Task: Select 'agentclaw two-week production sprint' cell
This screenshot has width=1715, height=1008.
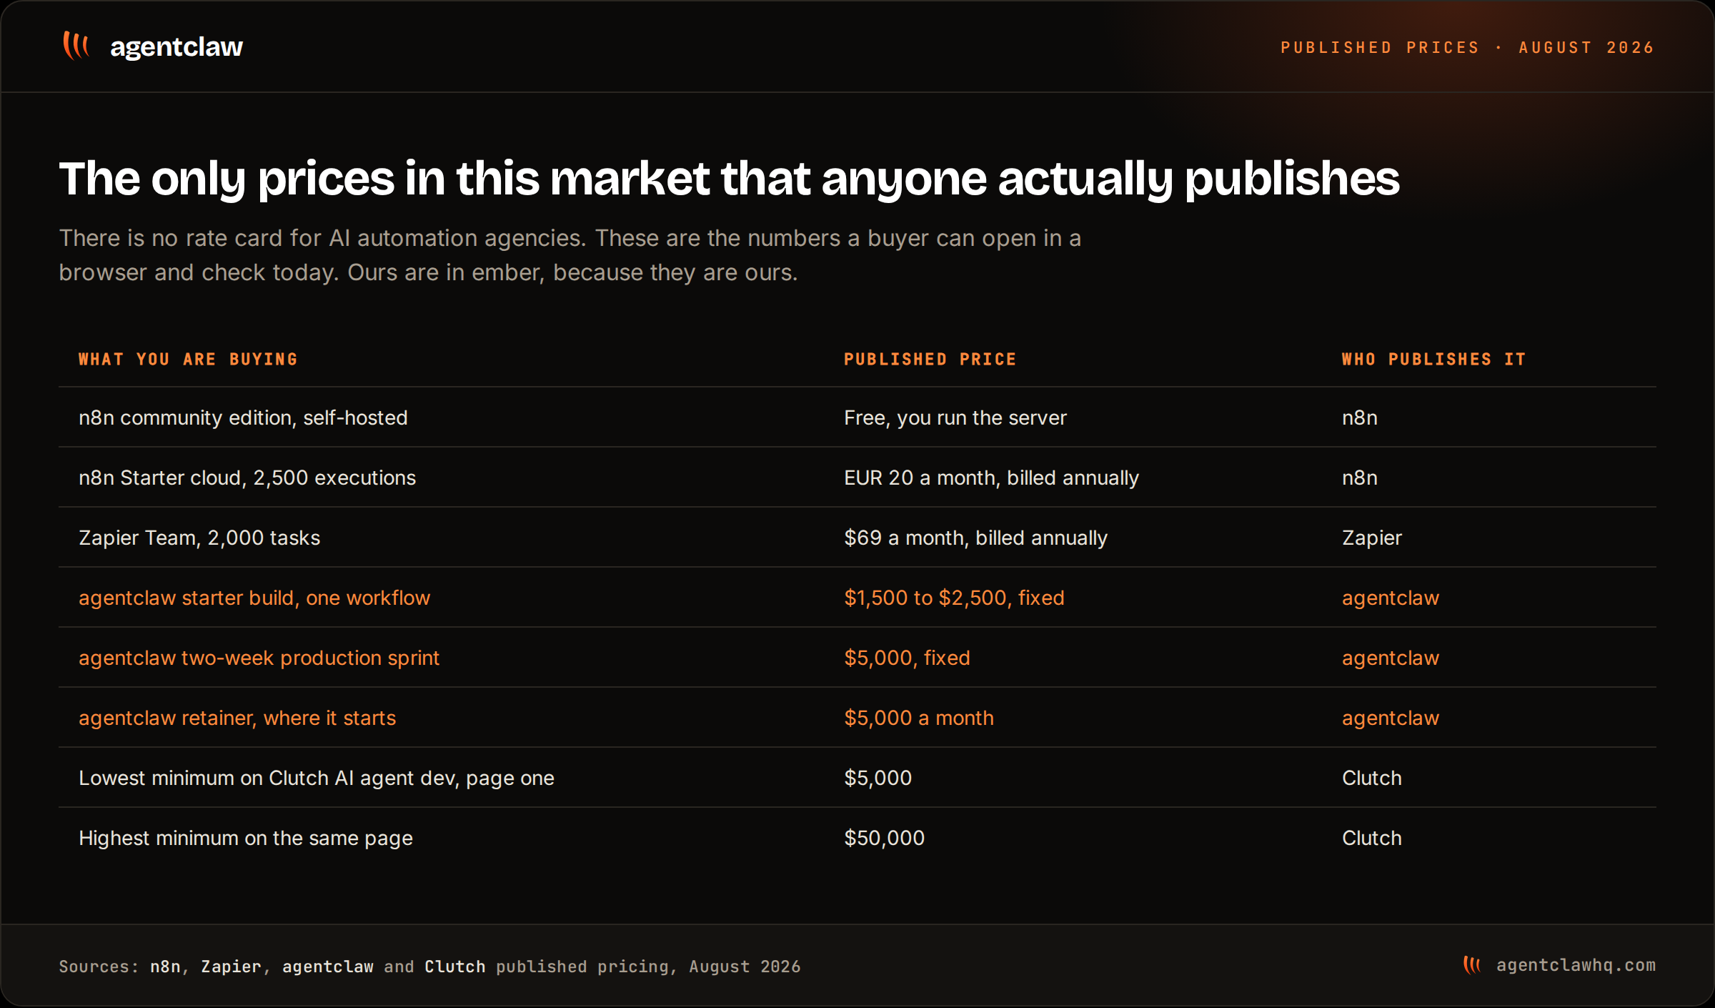Action: (259, 658)
